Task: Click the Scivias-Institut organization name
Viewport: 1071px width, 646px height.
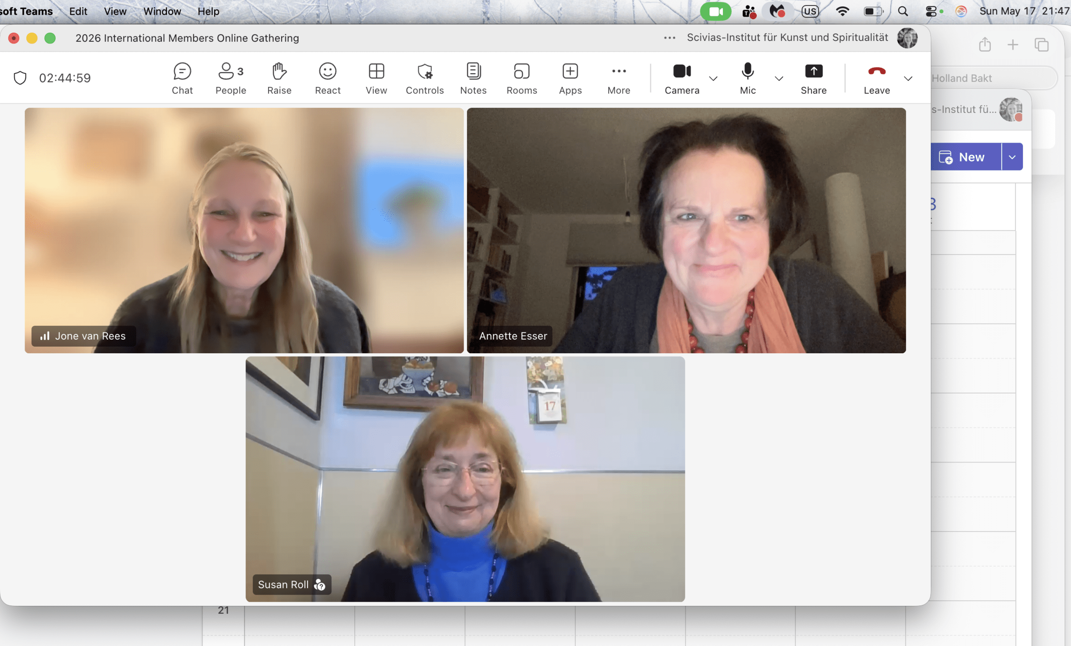Action: (x=787, y=37)
